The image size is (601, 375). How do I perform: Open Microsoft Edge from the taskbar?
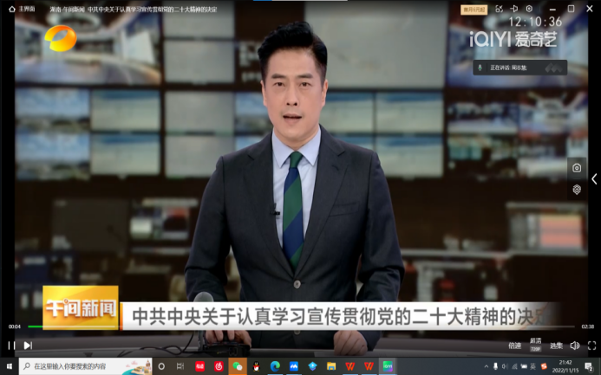275,366
